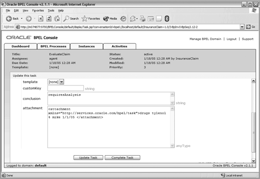The image size is (260, 179).
Task: Click the page scrollbar down arrow
Action: (x=253, y=160)
